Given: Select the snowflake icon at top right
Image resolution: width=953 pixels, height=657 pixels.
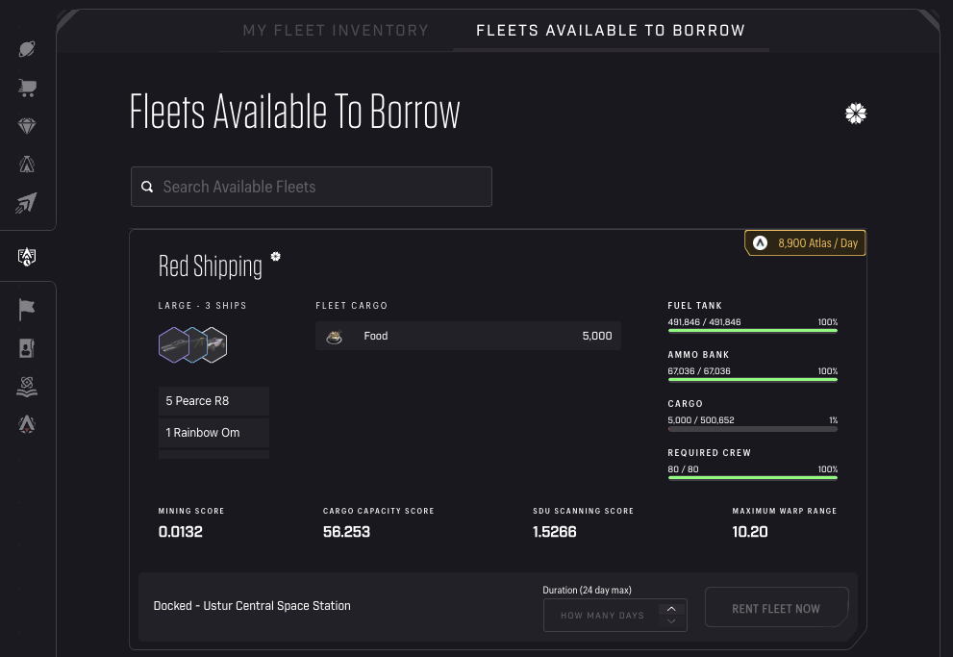Looking at the screenshot, I should [855, 114].
